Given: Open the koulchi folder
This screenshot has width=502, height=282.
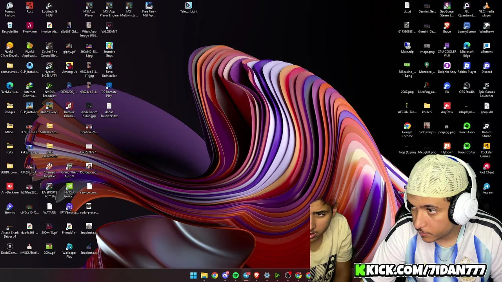Looking at the screenshot, I should pyautogui.click(x=427, y=108).
